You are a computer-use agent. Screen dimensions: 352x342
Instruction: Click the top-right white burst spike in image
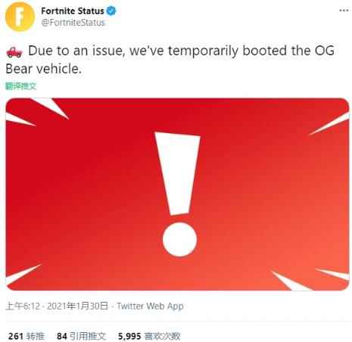[329, 123]
